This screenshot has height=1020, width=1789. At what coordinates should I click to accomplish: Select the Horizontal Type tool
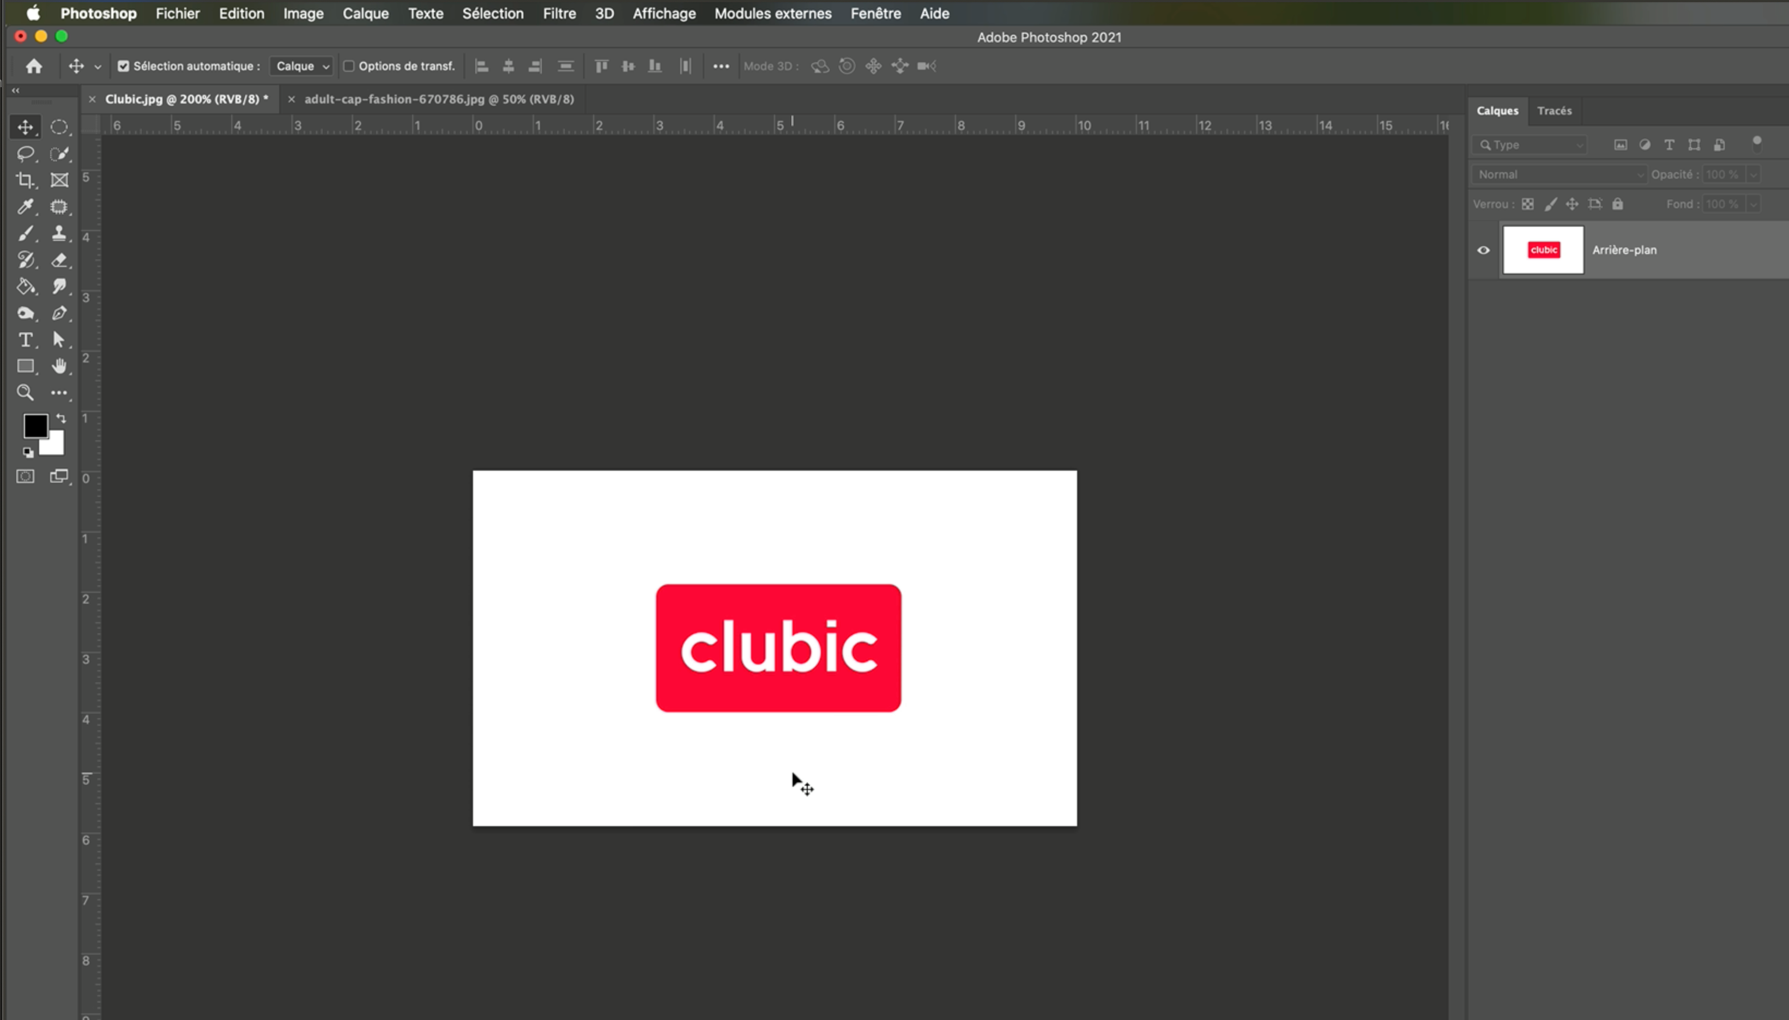[25, 340]
